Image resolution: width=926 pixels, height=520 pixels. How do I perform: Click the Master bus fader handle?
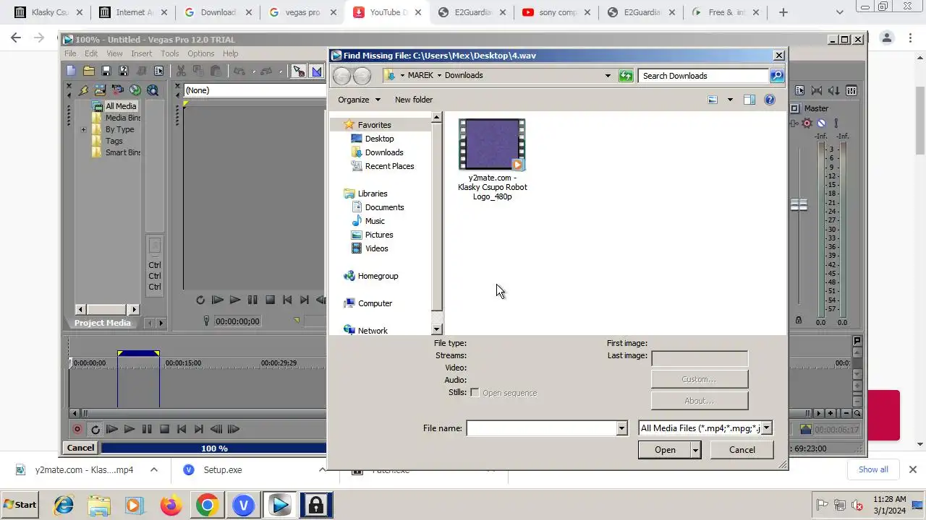pos(799,205)
